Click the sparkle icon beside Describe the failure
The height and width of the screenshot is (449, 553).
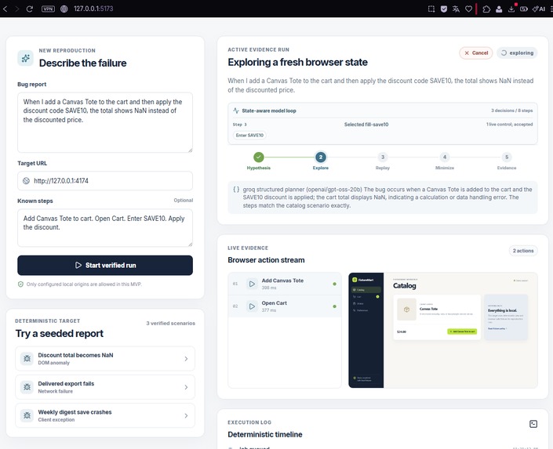click(25, 58)
